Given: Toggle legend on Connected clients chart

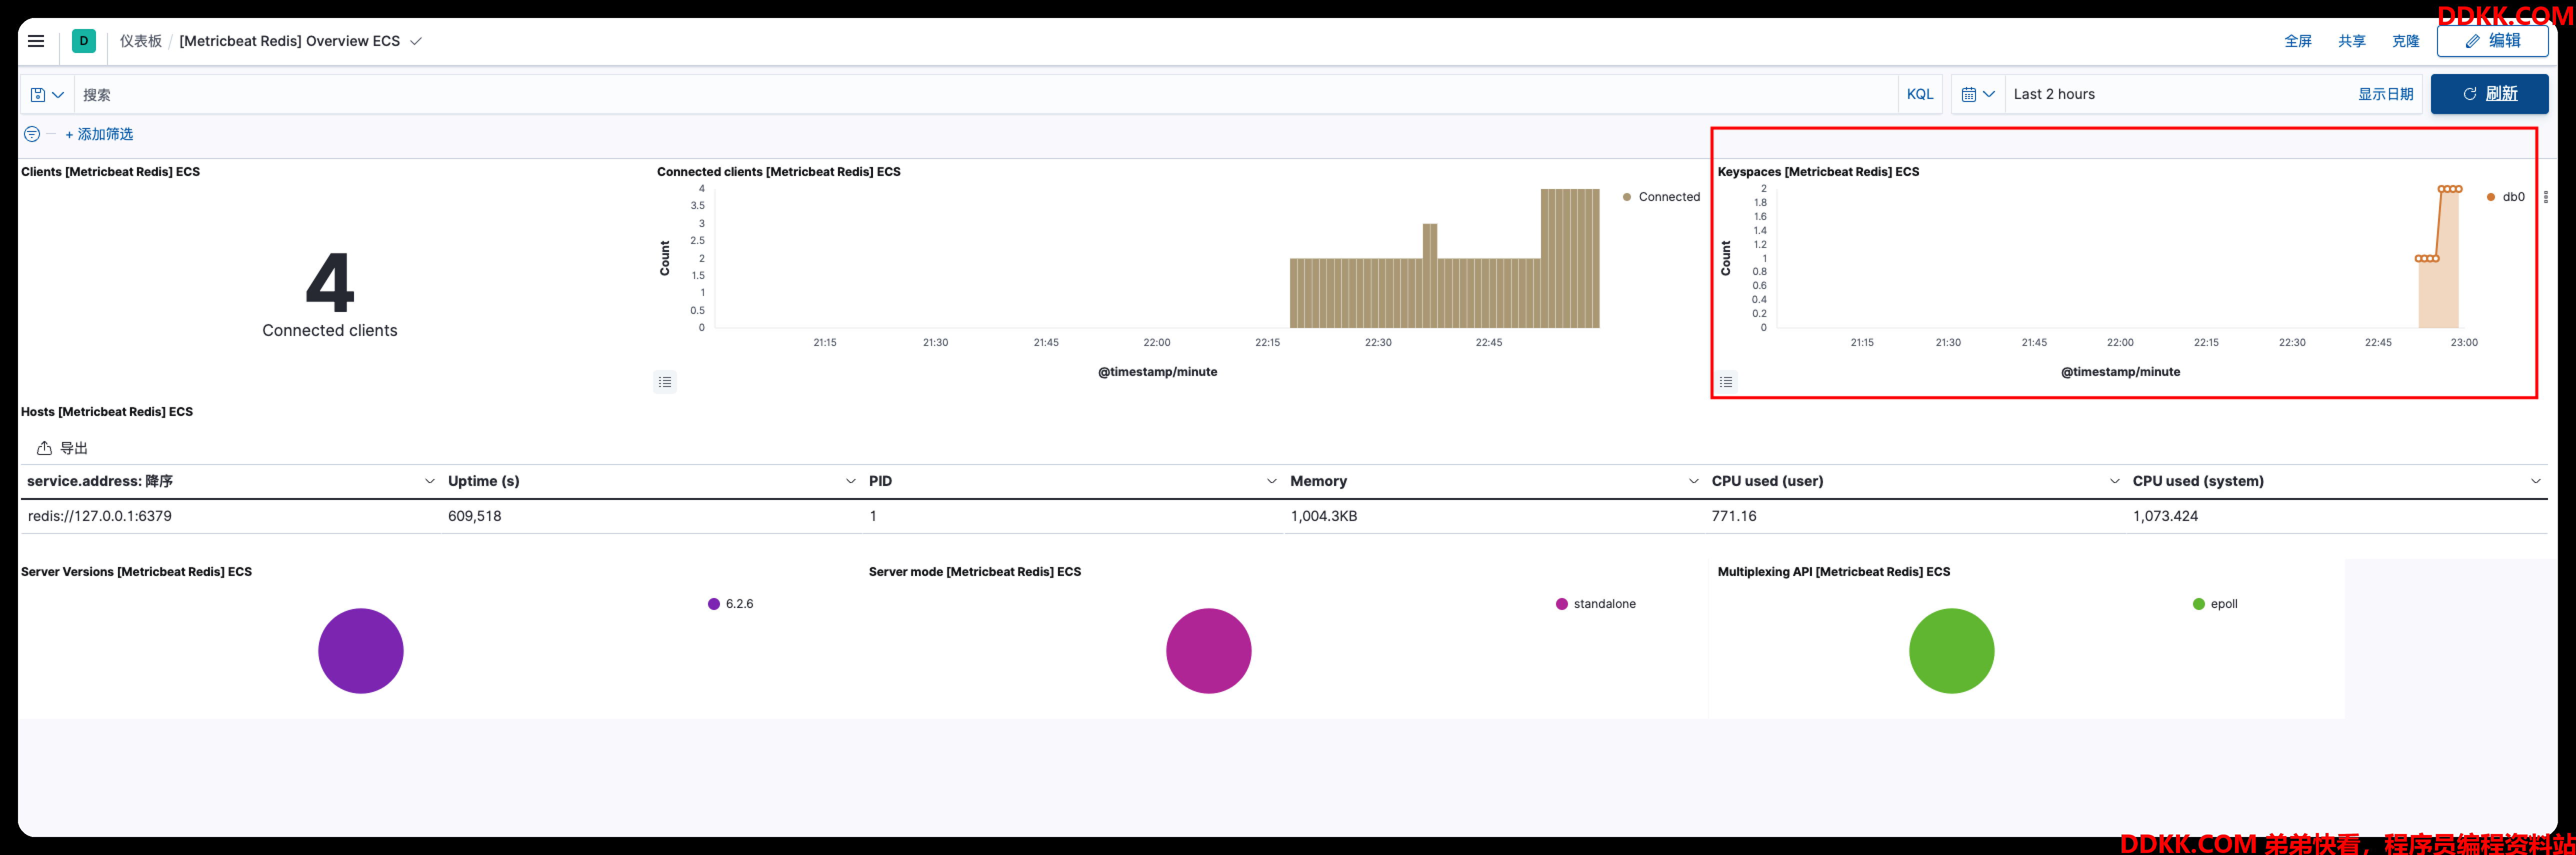Looking at the screenshot, I should pyautogui.click(x=665, y=382).
